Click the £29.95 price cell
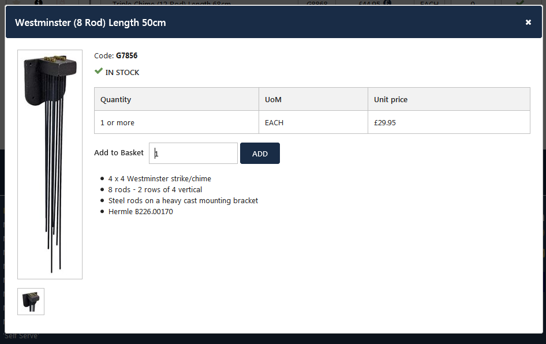The width and height of the screenshot is (546, 344). [385, 122]
